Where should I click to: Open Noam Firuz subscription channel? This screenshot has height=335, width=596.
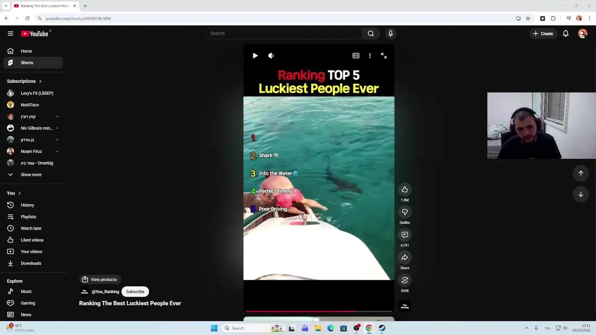pos(33,151)
